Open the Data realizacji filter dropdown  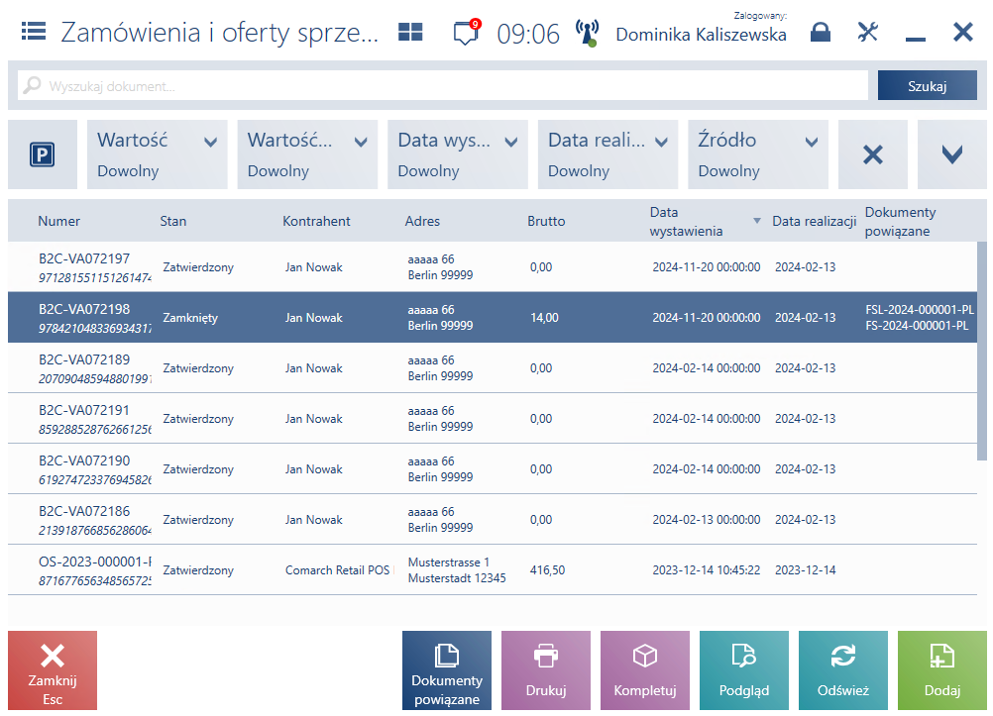(607, 154)
